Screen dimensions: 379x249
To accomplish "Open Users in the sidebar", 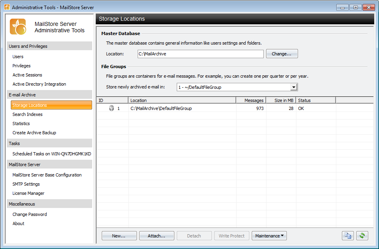I will point(18,57).
